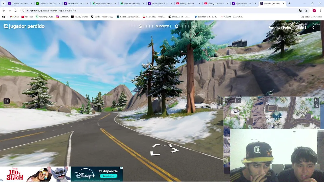Open the South Park bookmark
The width and height of the screenshot is (324, 182).
pyautogui.click(x=153, y=17)
